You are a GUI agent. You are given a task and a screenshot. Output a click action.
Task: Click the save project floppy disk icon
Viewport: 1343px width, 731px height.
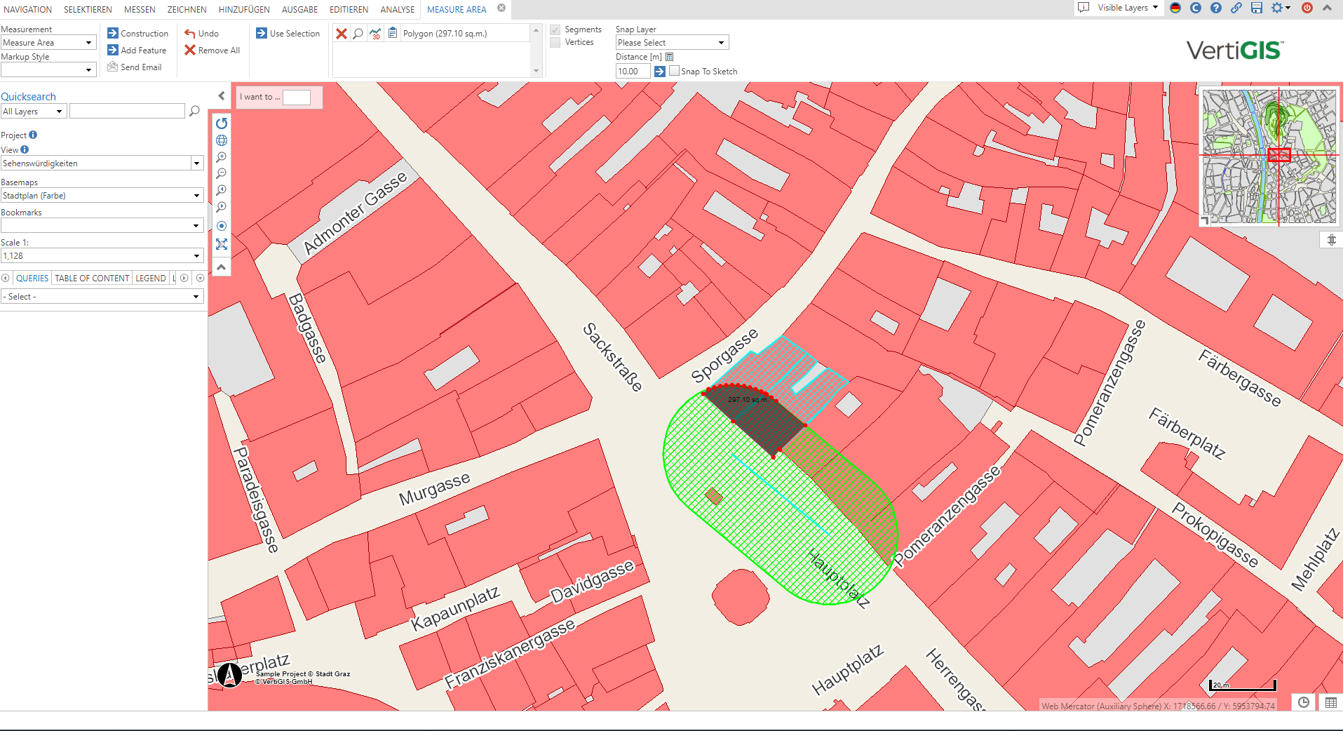point(1256,8)
